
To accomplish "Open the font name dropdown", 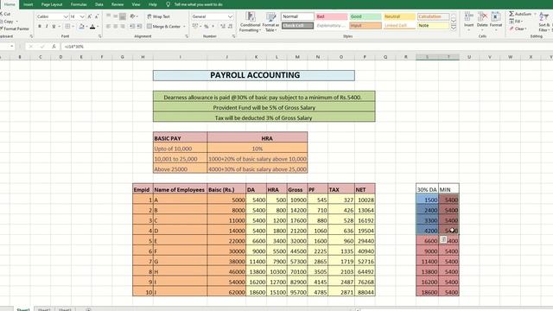I will pos(66,16).
